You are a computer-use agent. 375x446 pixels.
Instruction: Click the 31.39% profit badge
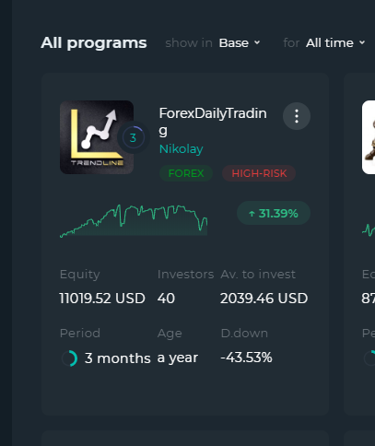274,213
